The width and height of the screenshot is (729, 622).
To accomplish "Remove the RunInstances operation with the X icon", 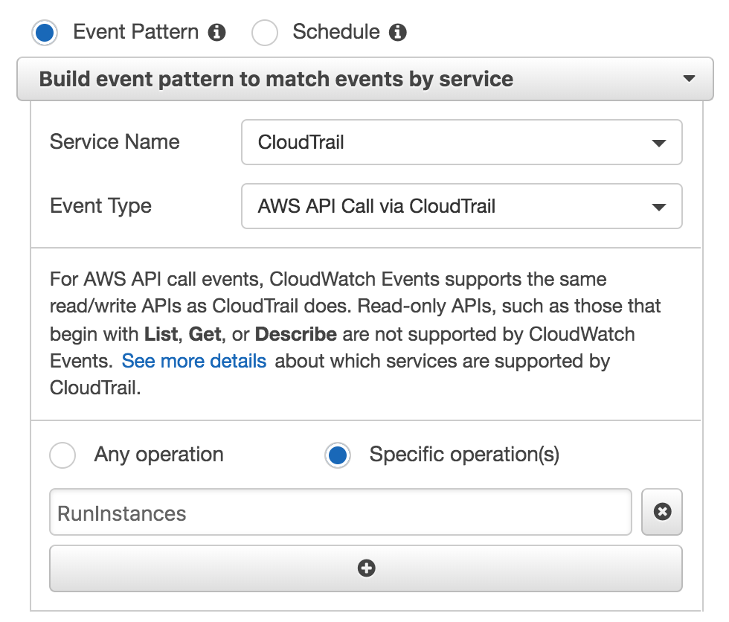I will tap(662, 512).
